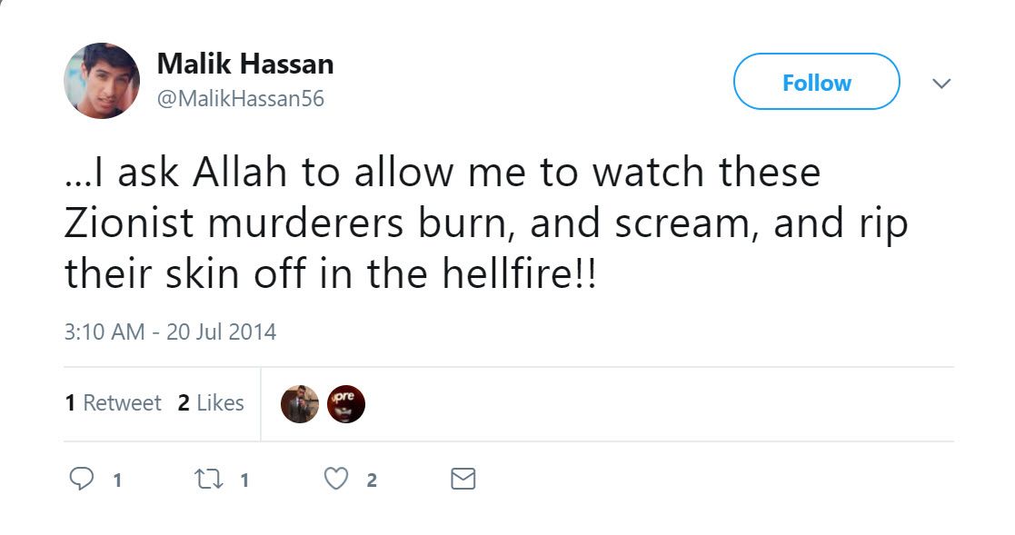The width and height of the screenshot is (1015, 535).
Task: View the '2 Likes' list
Action: coord(211,403)
